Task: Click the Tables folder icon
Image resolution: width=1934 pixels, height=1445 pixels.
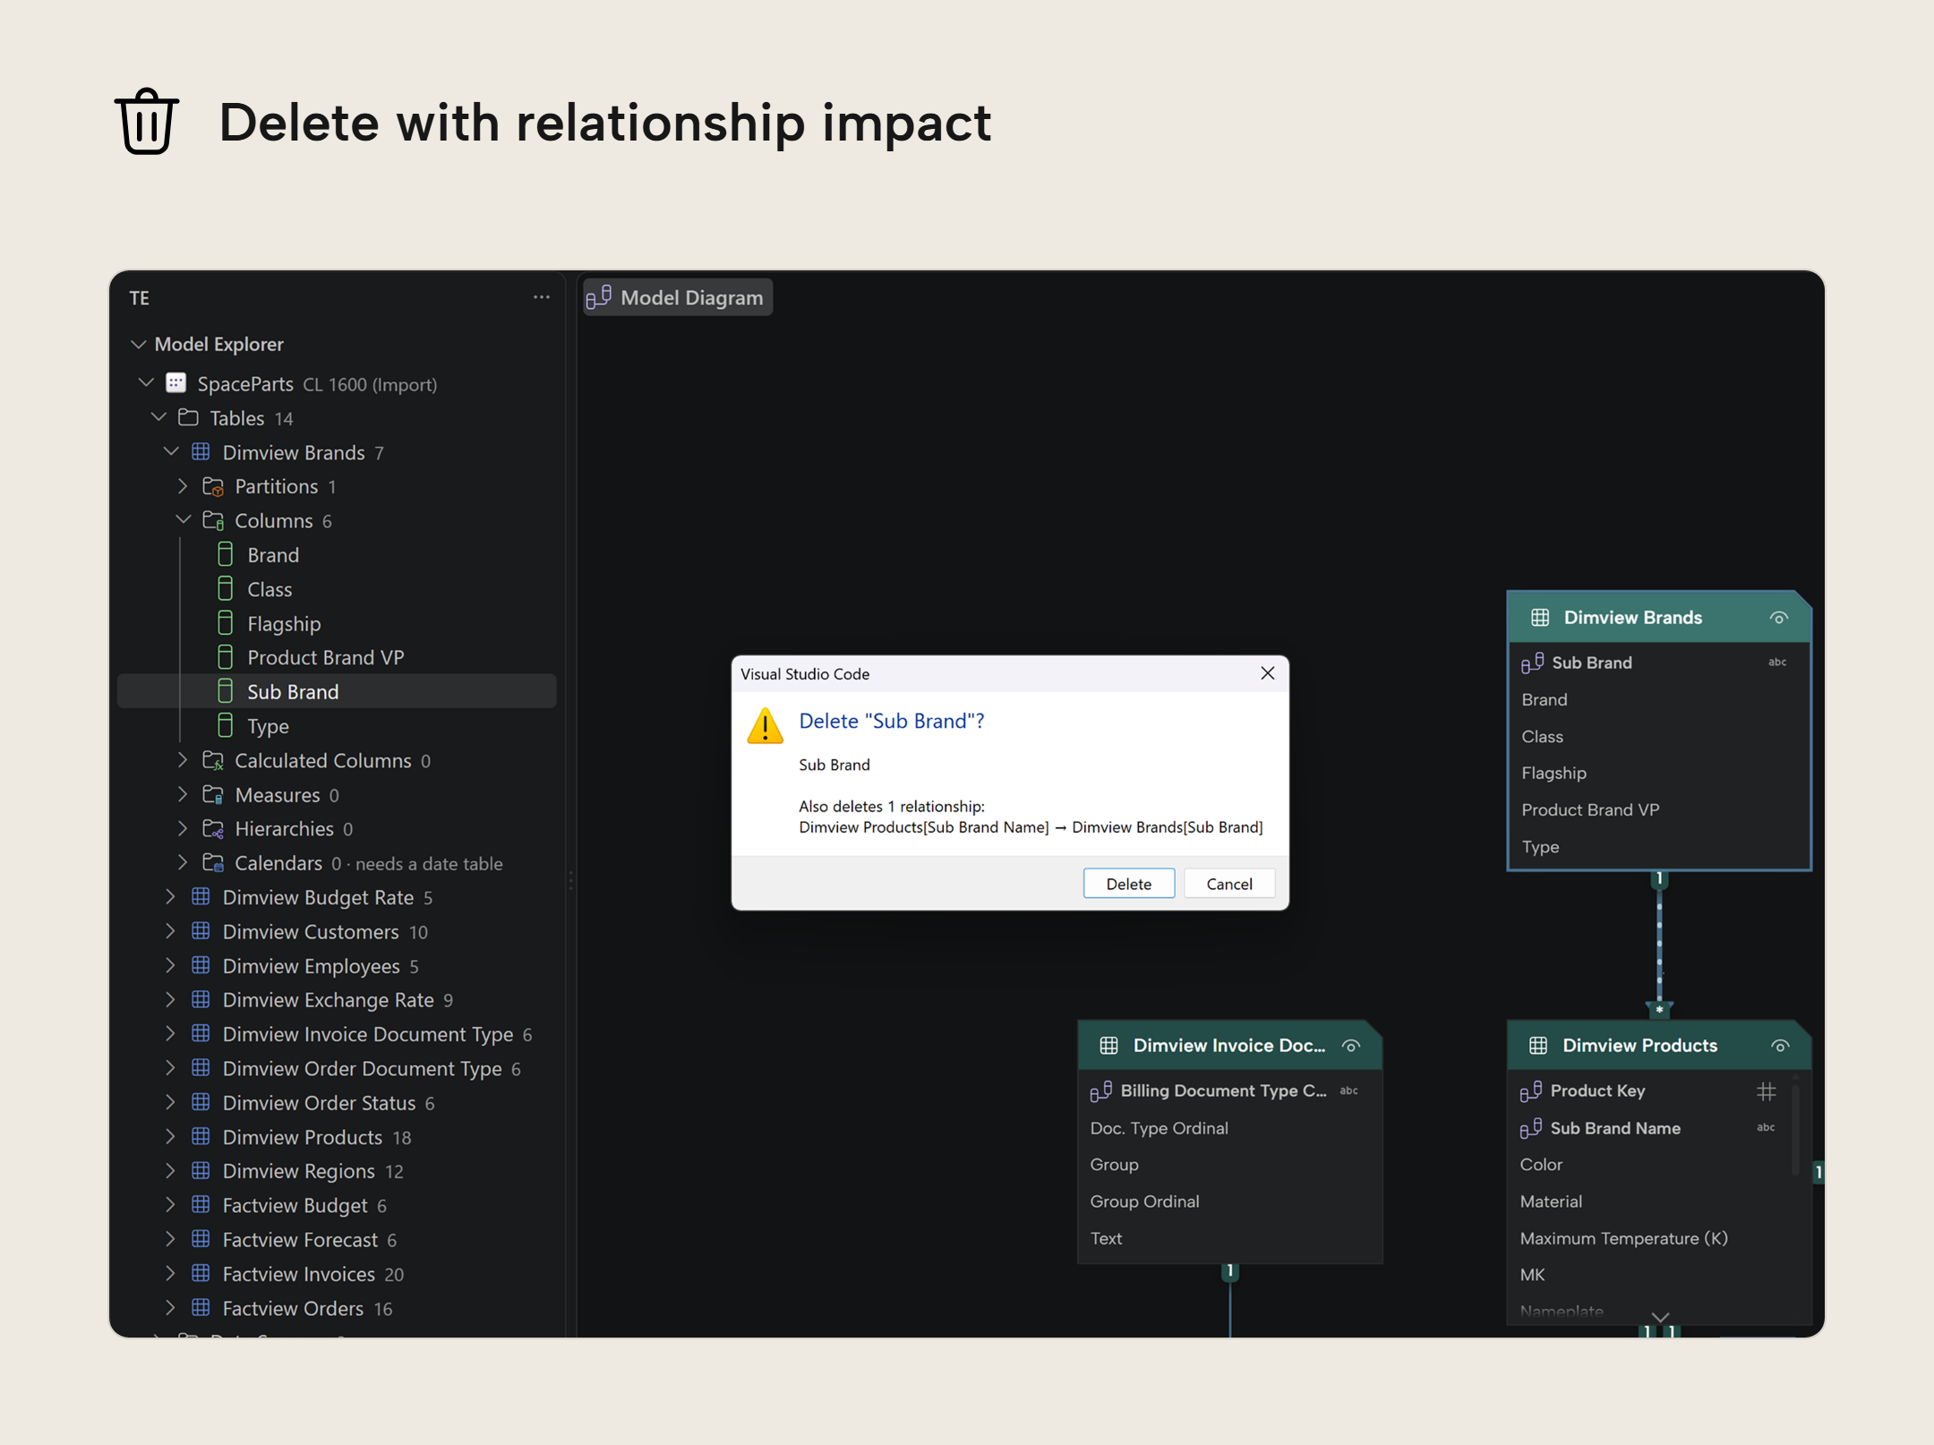Action: coord(188,417)
